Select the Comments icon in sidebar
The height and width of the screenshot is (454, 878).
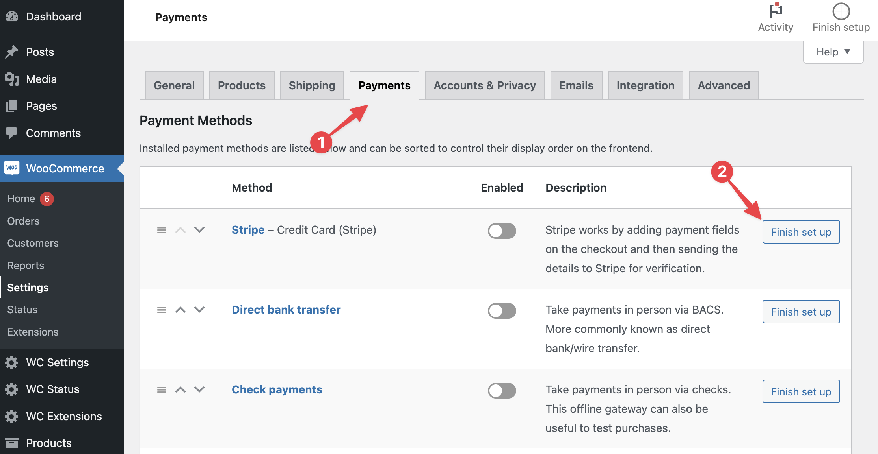(x=12, y=133)
